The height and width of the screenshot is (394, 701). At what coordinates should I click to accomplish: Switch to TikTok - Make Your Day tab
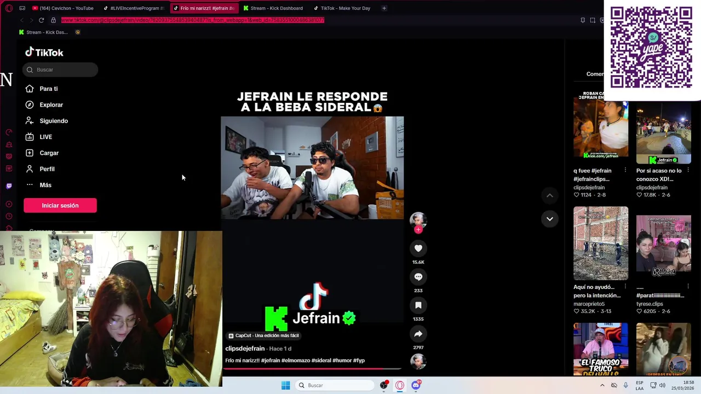[343, 8]
